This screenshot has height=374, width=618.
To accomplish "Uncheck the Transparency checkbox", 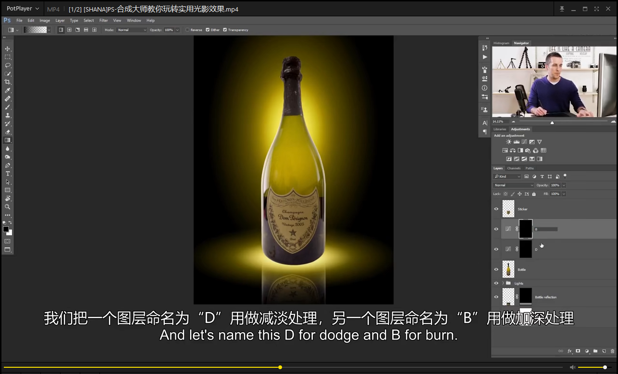I will coord(225,30).
